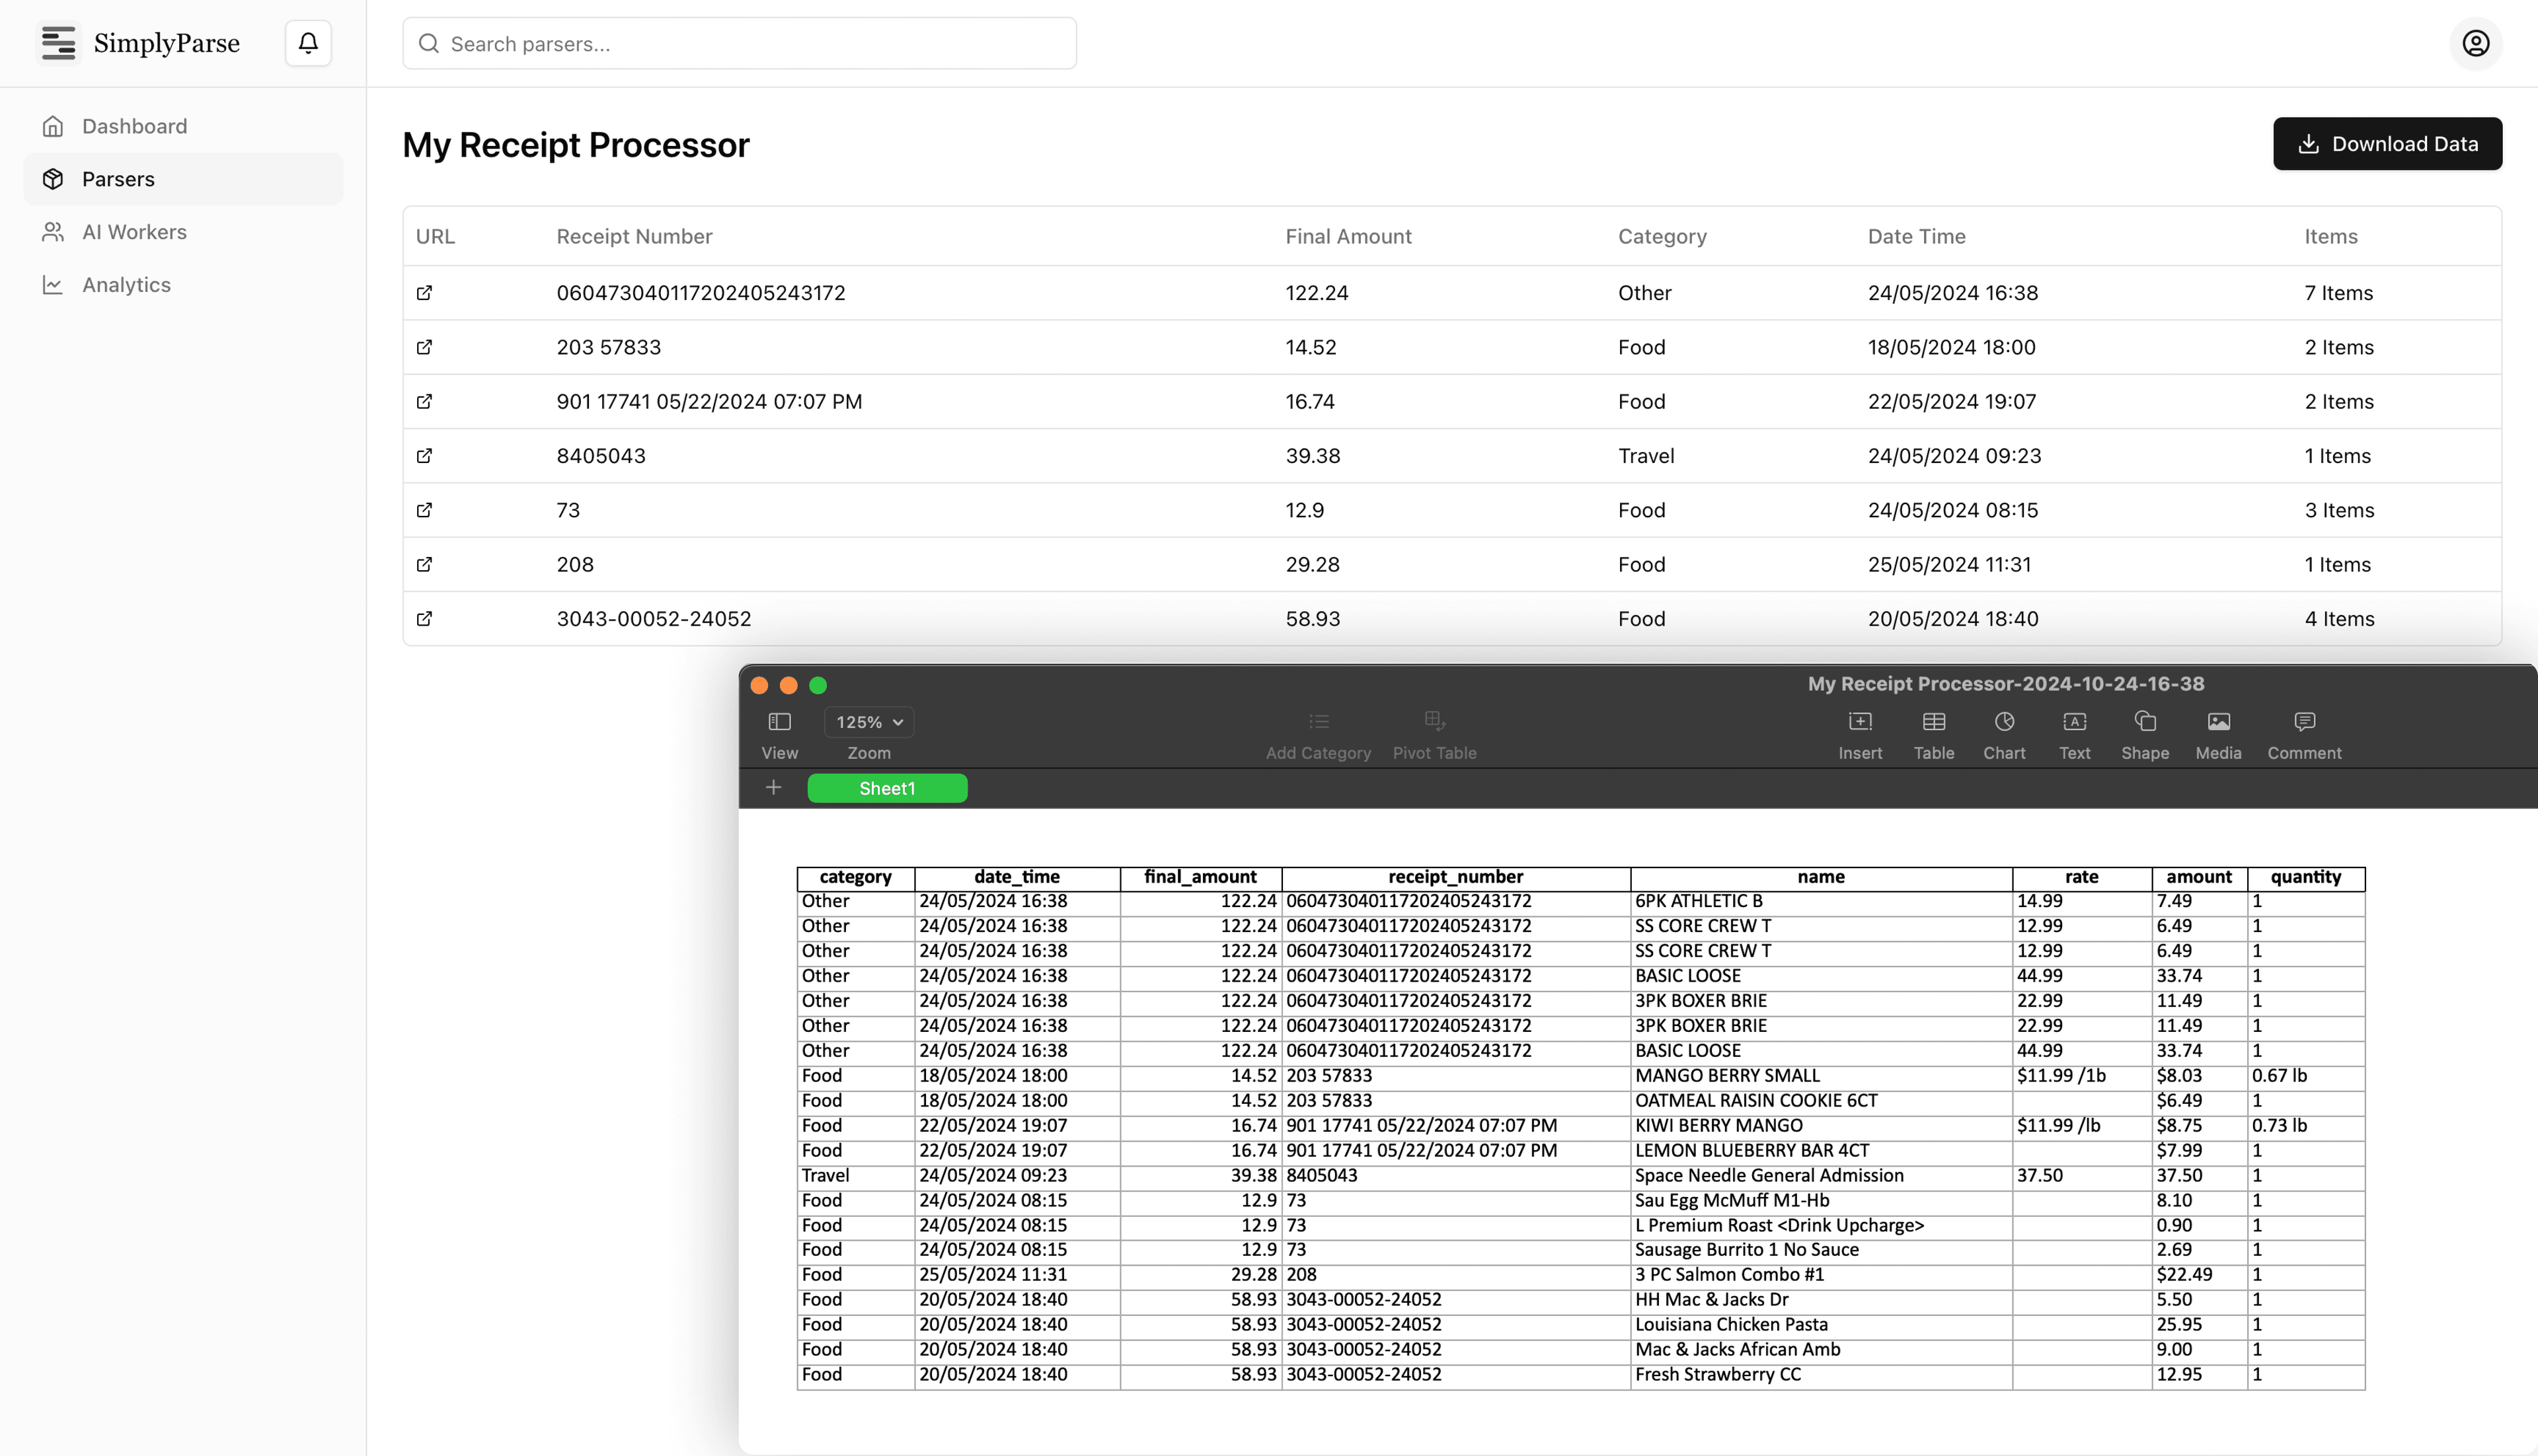Click the Insert icon in spreadsheet toolbar
The image size is (2538, 1456).
click(1860, 722)
